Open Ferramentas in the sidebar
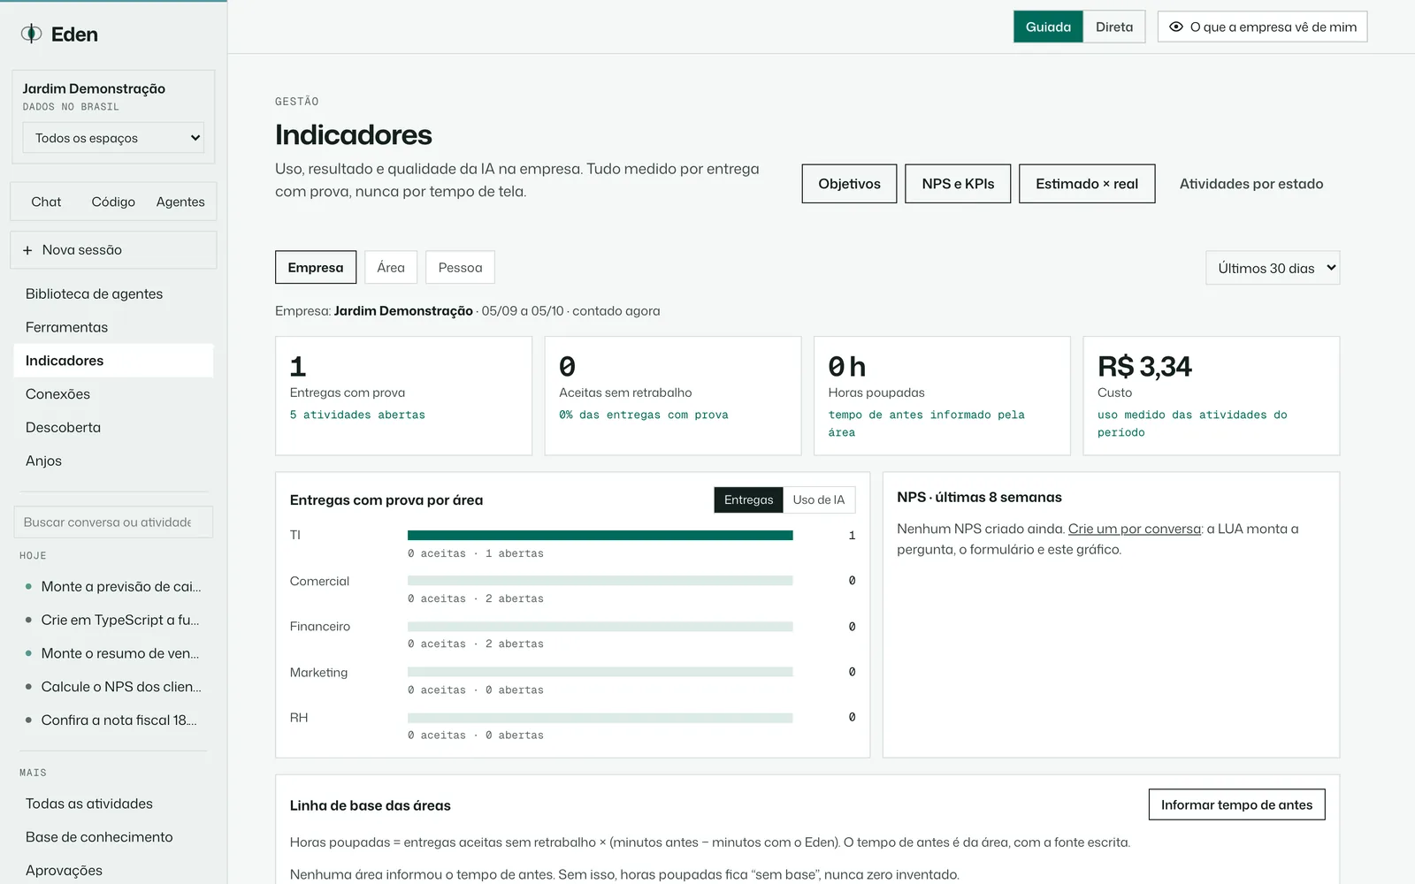The width and height of the screenshot is (1415, 884). [113, 327]
